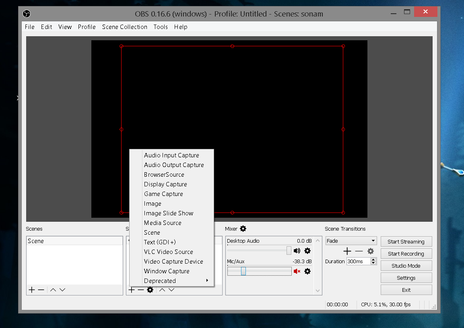Select Window Capture from the menu
The width and height of the screenshot is (464, 328).
(171, 271)
